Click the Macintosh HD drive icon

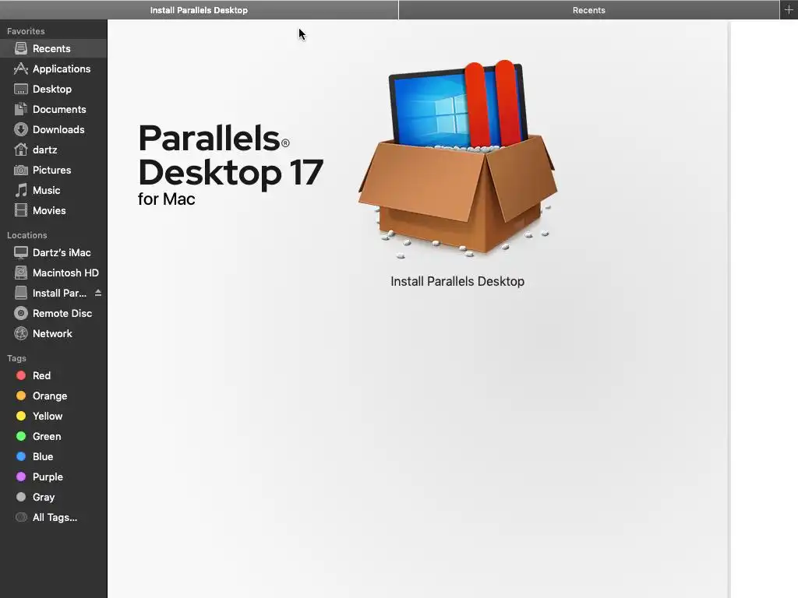[21, 273]
